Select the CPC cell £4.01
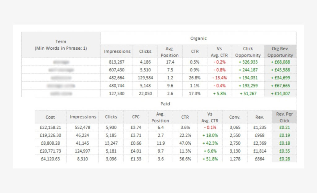The height and width of the screenshot is (193, 317). (x=136, y=151)
